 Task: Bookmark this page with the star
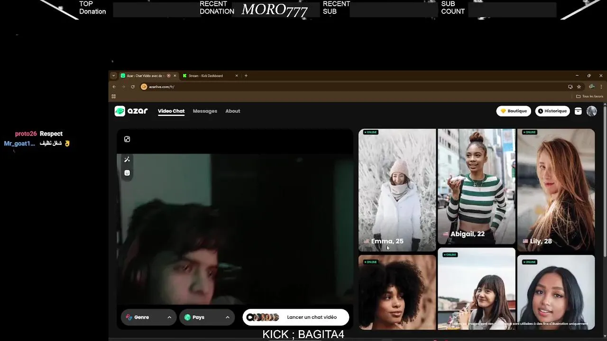pos(579,87)
